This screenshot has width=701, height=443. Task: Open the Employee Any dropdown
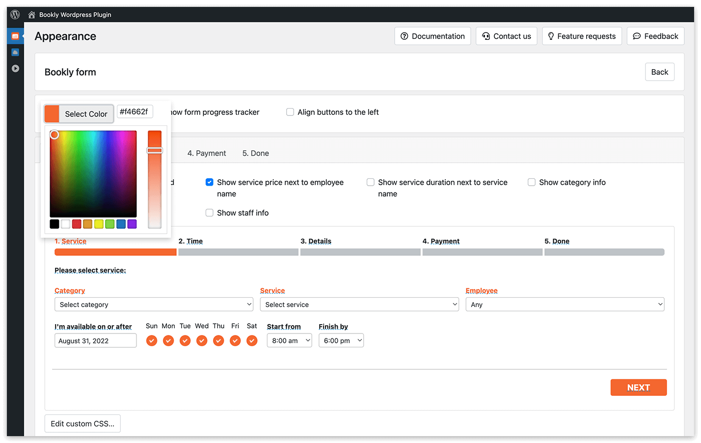[565, 305]
